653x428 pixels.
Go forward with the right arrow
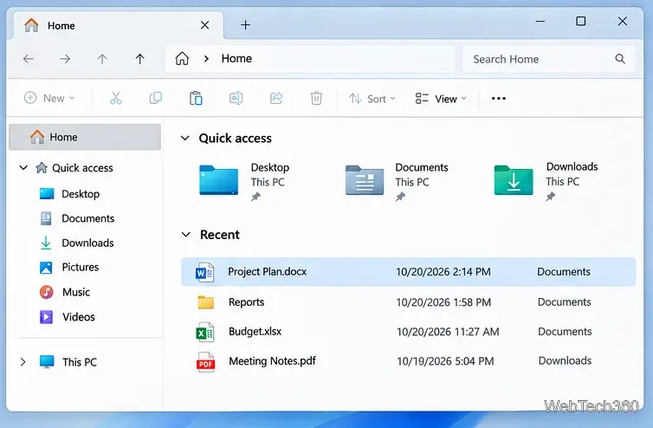click(x=65, y=59)
